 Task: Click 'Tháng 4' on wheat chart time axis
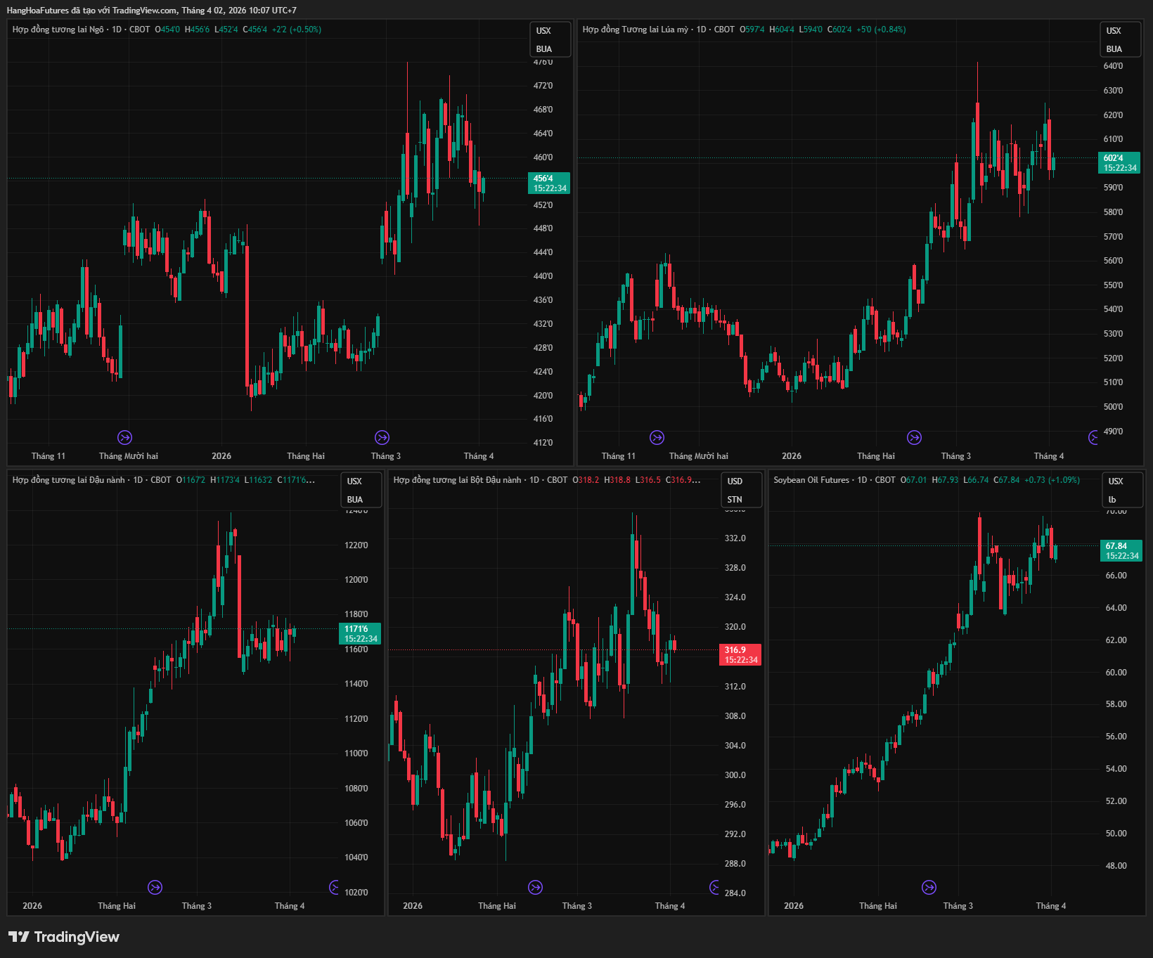click(x=1049, y=456)
